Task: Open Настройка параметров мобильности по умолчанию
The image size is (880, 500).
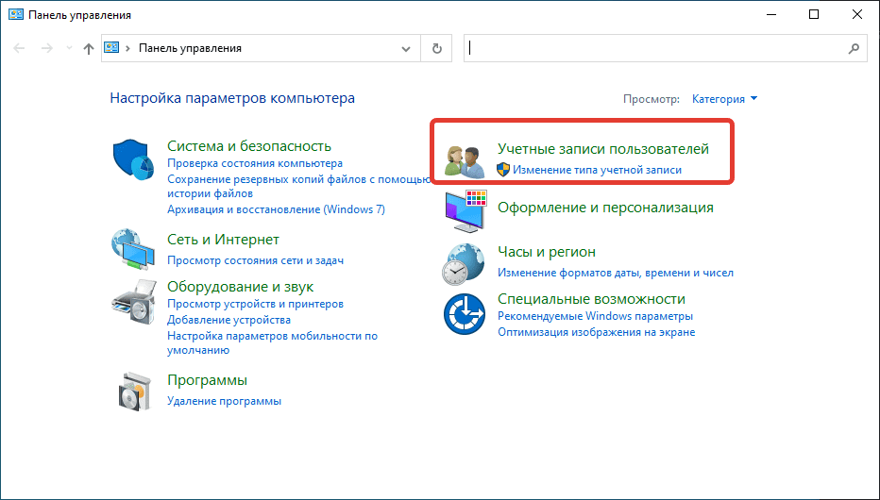Action: point(272,342)
